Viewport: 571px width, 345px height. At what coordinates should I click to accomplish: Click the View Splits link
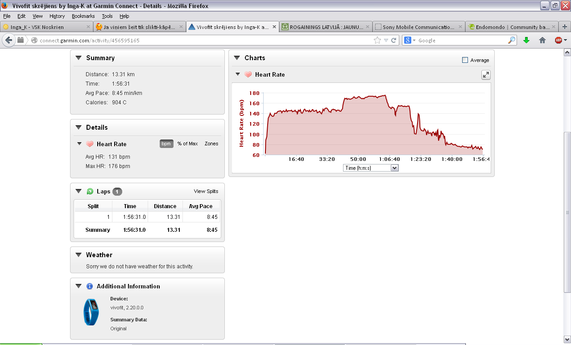(206, 191)
